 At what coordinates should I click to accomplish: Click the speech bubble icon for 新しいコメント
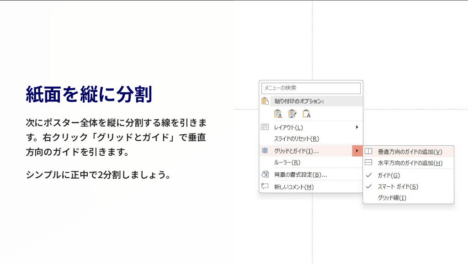point(265,186)
